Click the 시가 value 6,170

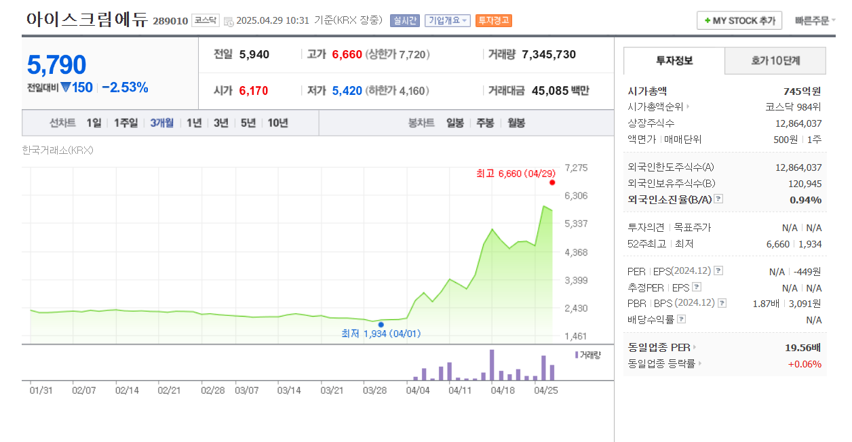point(254,90)
